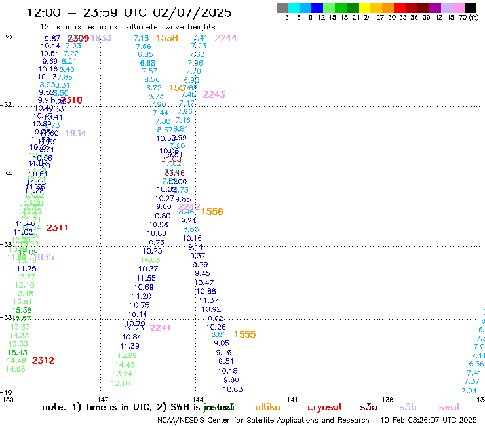This screenshot has height=426, width=485.
Task: Click the bright red legend swatch
Action: pyautogui.click(x=400, y=8)
